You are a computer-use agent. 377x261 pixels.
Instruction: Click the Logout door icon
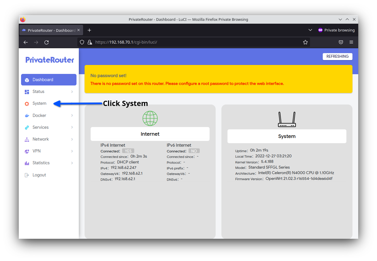[x=27, y=175]
